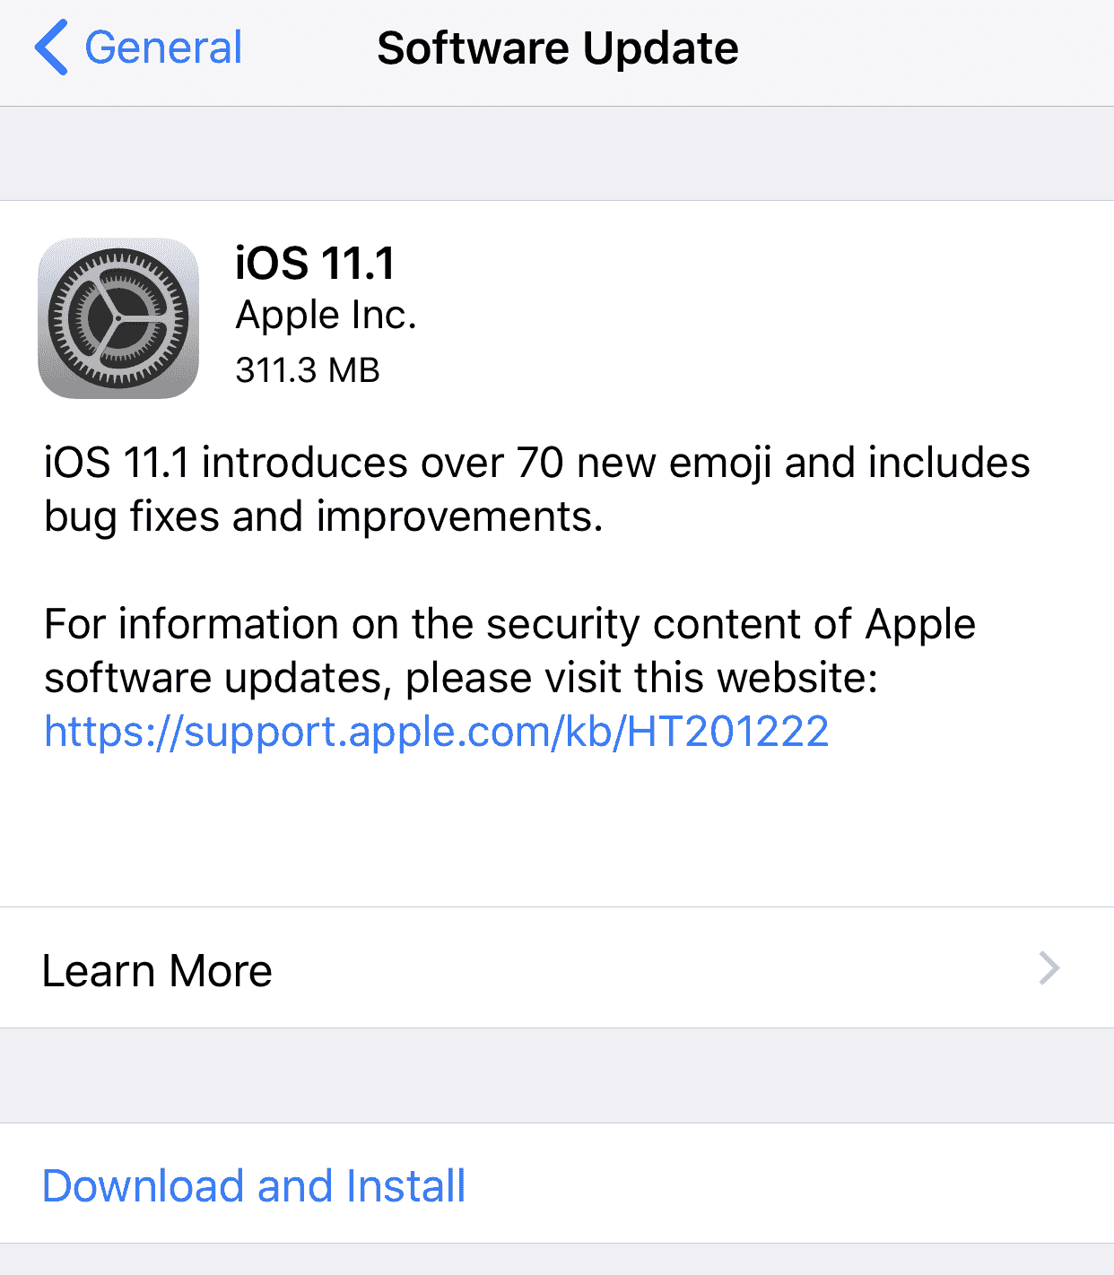This screenshot has width=1114, height=1275.
Task: Tap gray spacer above the iOS 11.1 info
Action: point(556,154)
